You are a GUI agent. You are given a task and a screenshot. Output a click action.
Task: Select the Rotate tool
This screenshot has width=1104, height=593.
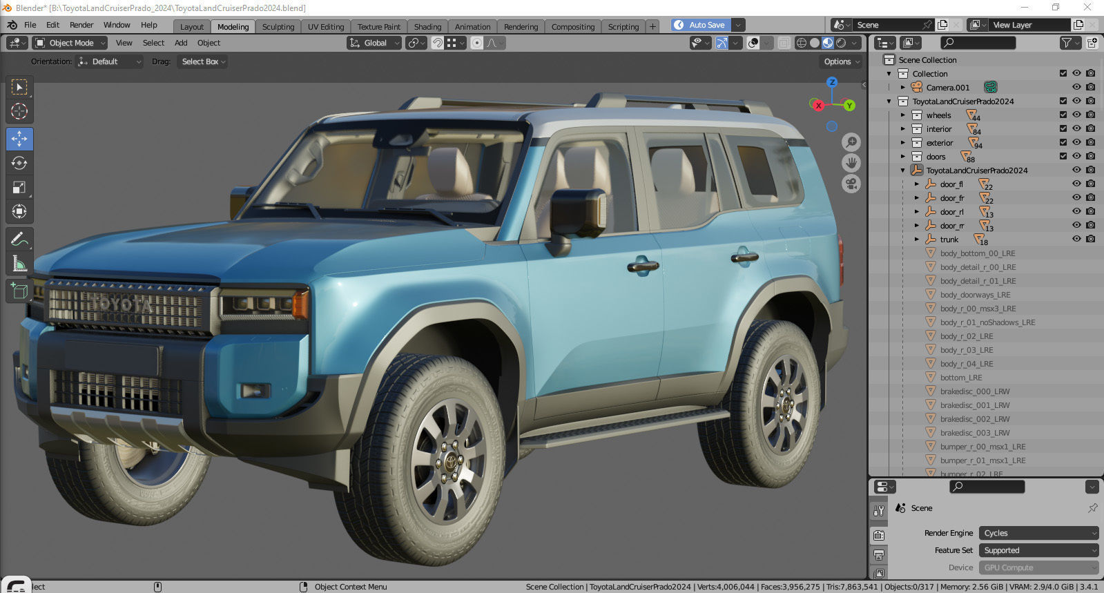pos(19,163)
